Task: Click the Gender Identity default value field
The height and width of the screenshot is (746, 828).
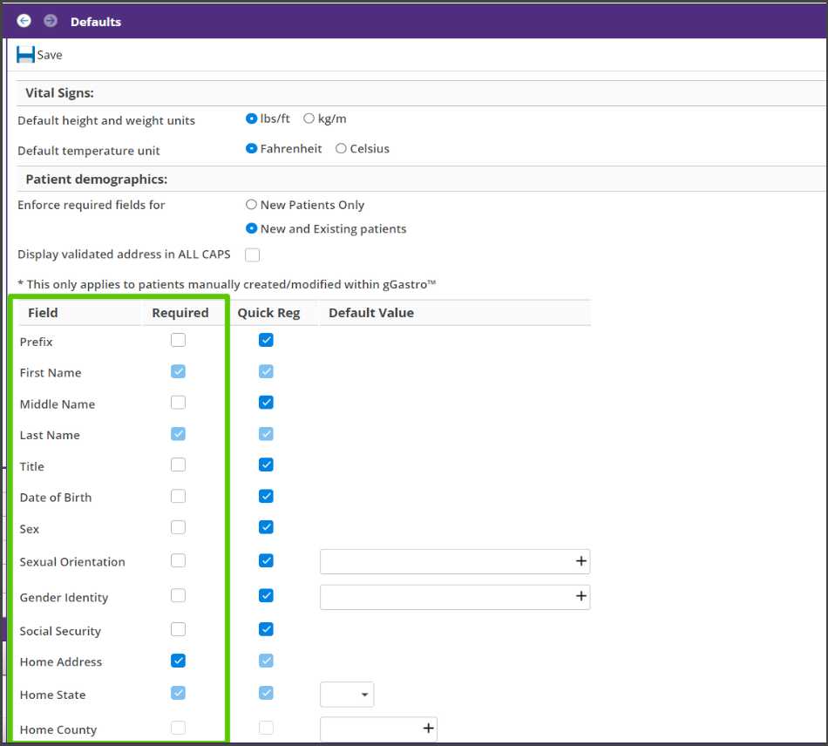Action: coord(455,597)
